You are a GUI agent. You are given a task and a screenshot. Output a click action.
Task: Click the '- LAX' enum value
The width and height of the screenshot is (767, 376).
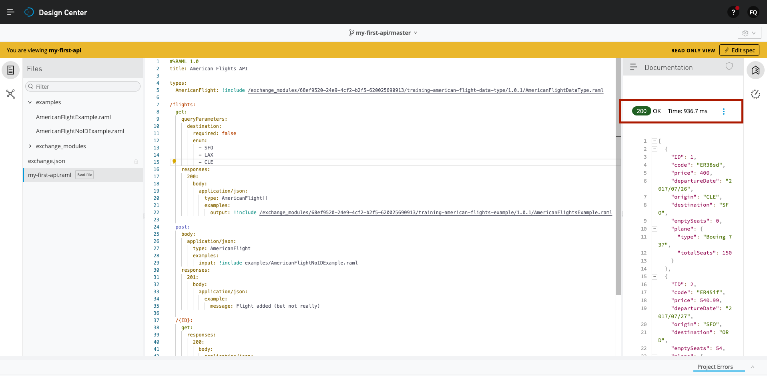coord(206,155)
